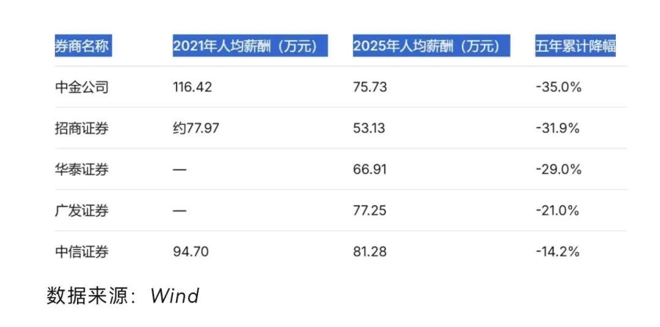
Task: Click the 华泰证券 row name
Action: (82, 169)
